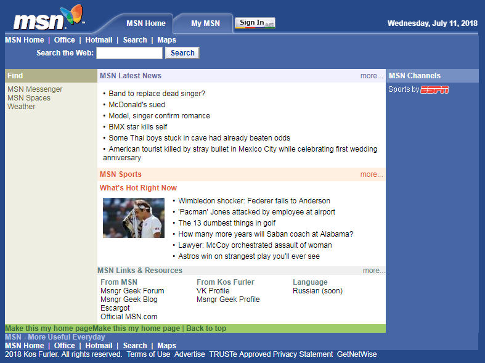This screenshot has height=363, width=485.
Task: Click the MSN Channels header
Action: coord(415,76)
